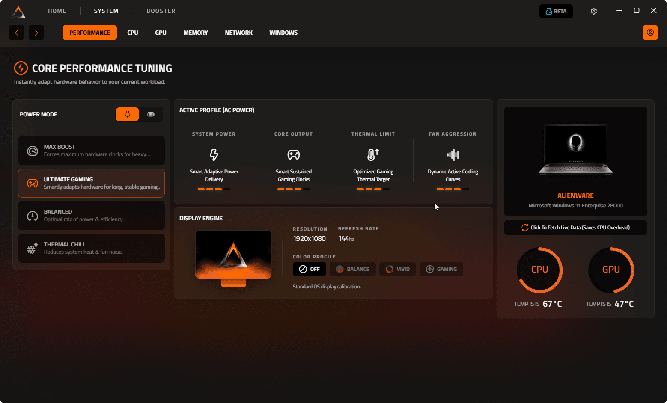Click the BETA flask badge

tap(556, 11)
